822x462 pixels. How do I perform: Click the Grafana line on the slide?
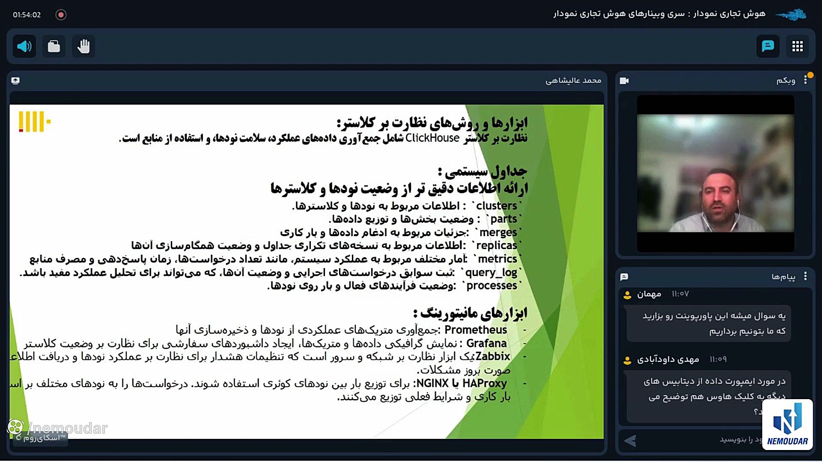(x=265, y=343)
